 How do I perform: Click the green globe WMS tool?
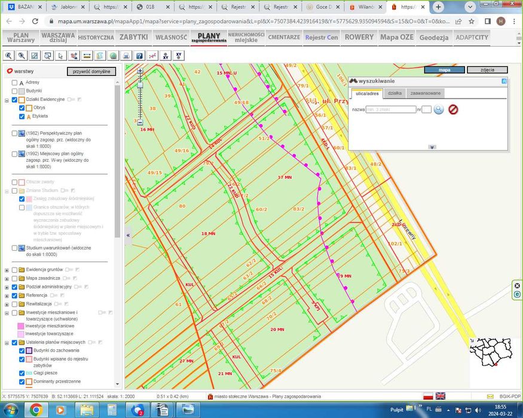[x=114, y=56]
